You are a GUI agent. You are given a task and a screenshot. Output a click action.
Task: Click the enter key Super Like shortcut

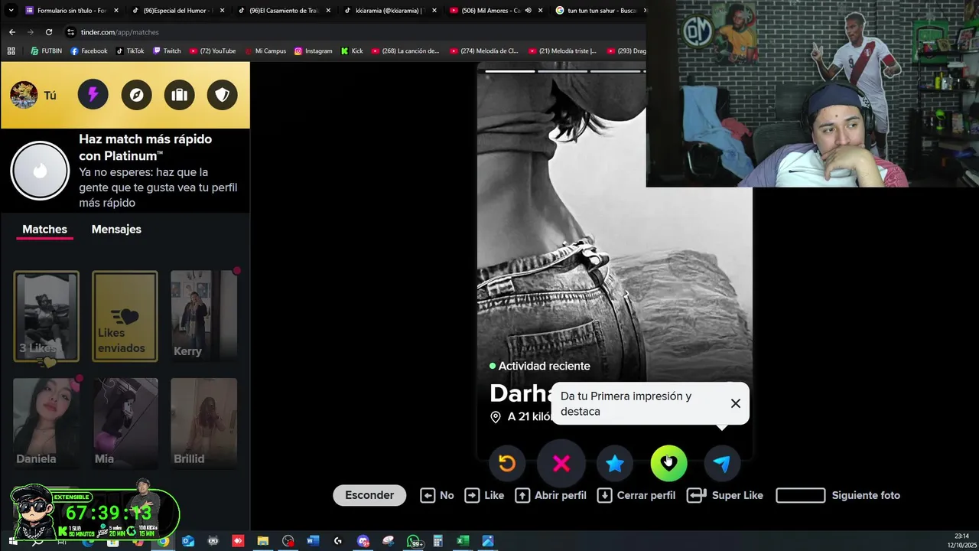point(697,495)
